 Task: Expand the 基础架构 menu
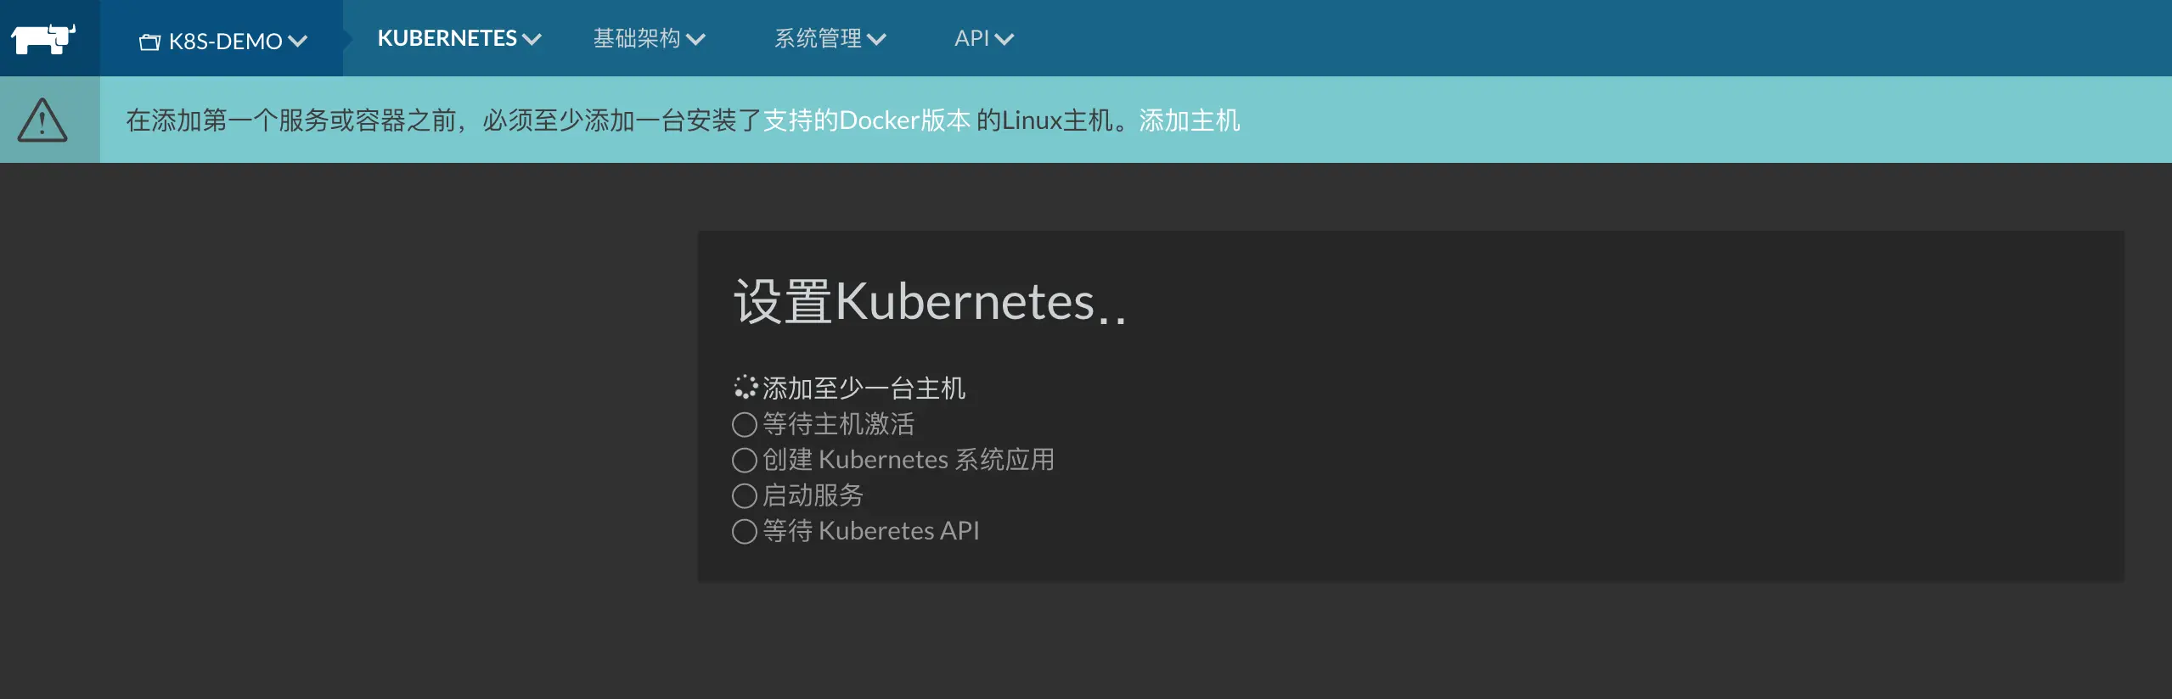pyautogui.click(x=650, y=38)
